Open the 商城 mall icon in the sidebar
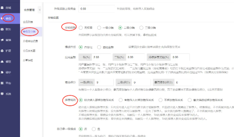 tap(2, 8)
